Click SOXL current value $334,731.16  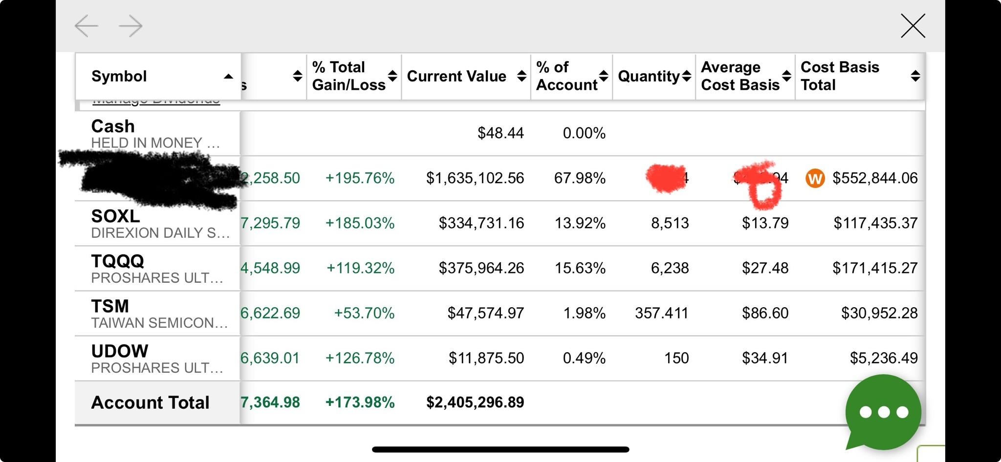tap(481, 223)
